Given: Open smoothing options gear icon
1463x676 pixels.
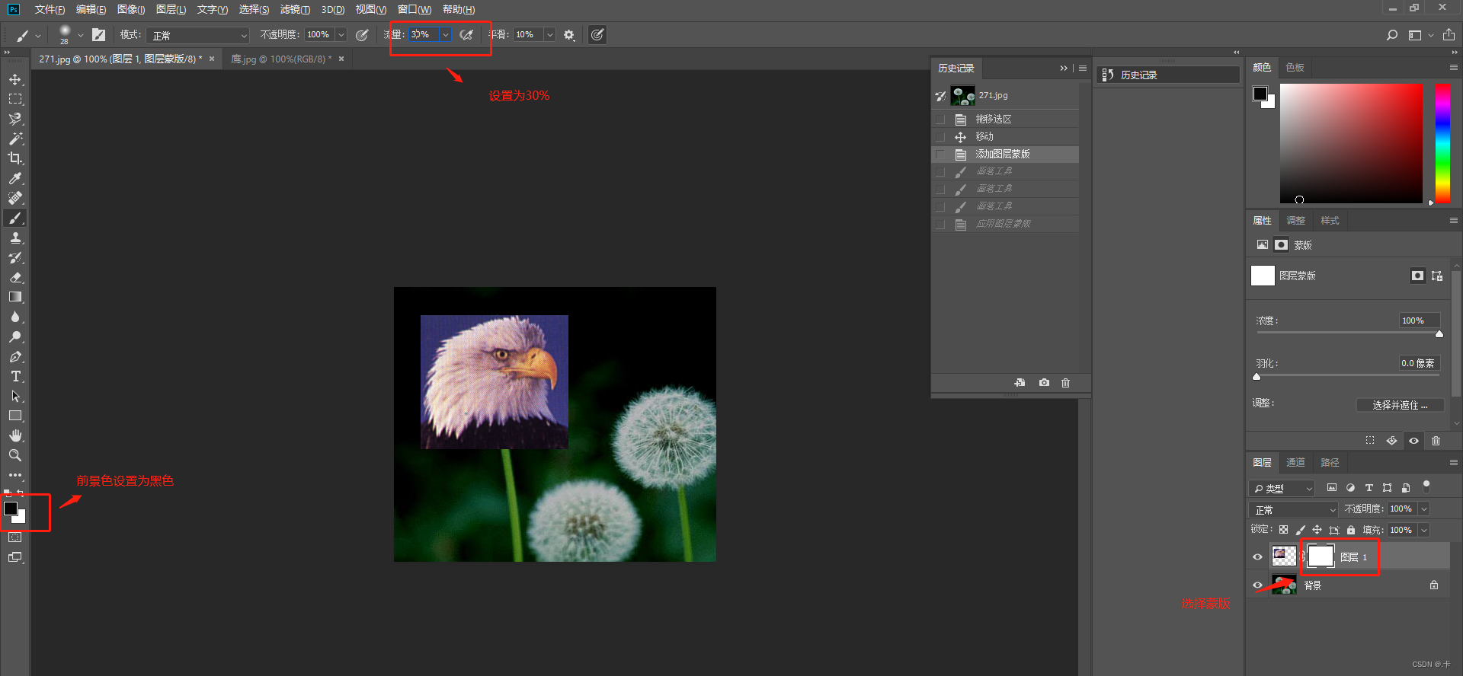Looking at the screenshot, I should [x=569, y=35].
